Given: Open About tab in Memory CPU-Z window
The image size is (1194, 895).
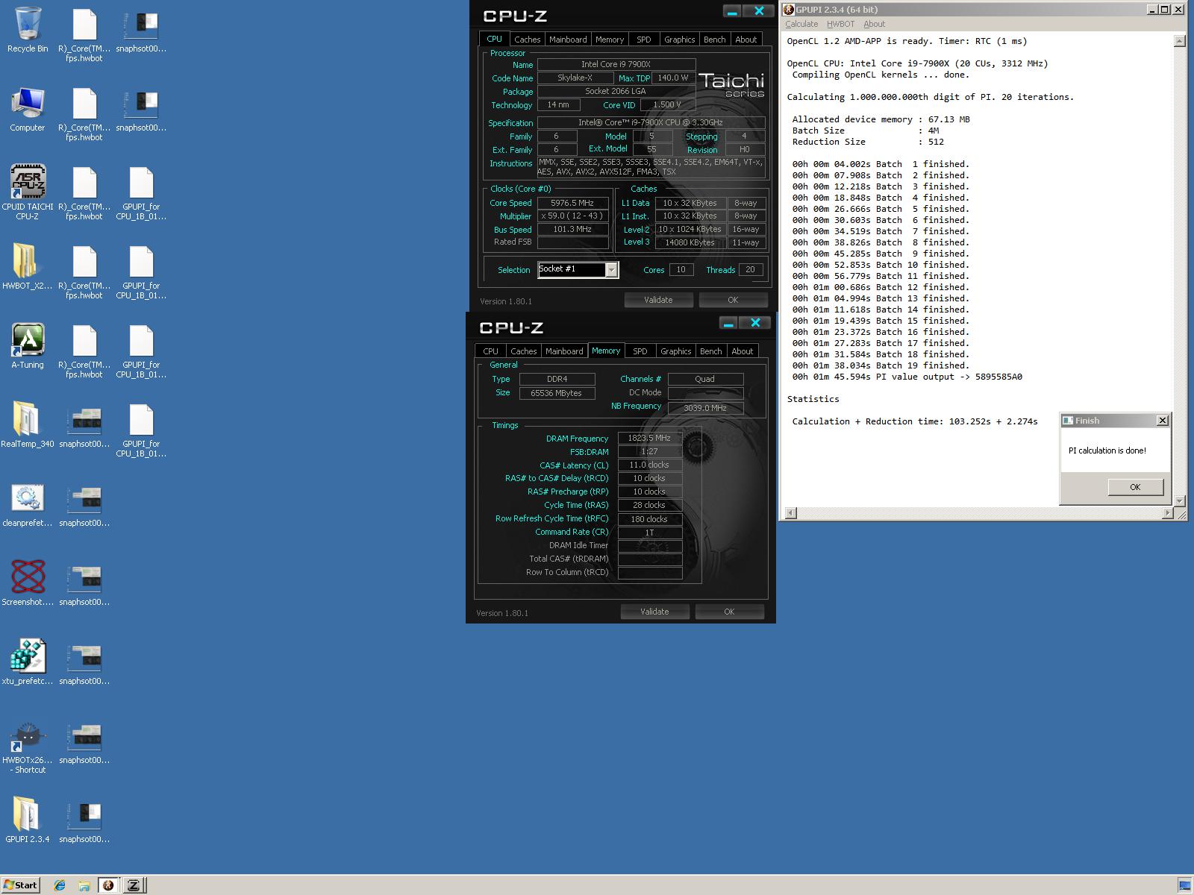Looking at the screenshot, I should pyautogui.click(x=742, y=351).
